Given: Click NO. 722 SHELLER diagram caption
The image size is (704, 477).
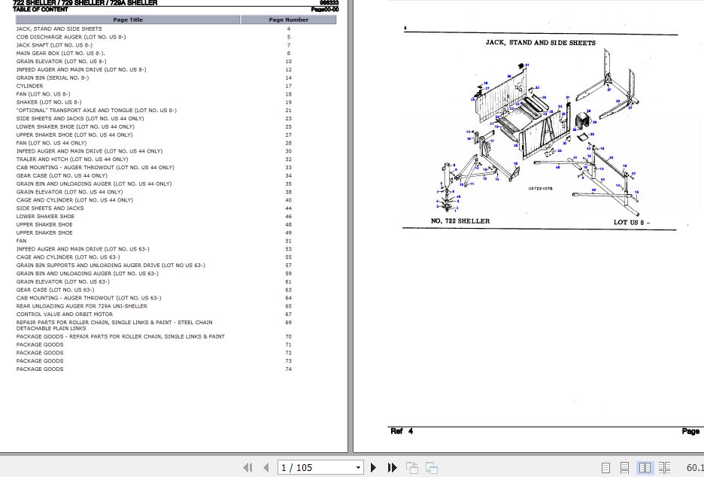Looking at the screenshot, I should click(460, 221).
